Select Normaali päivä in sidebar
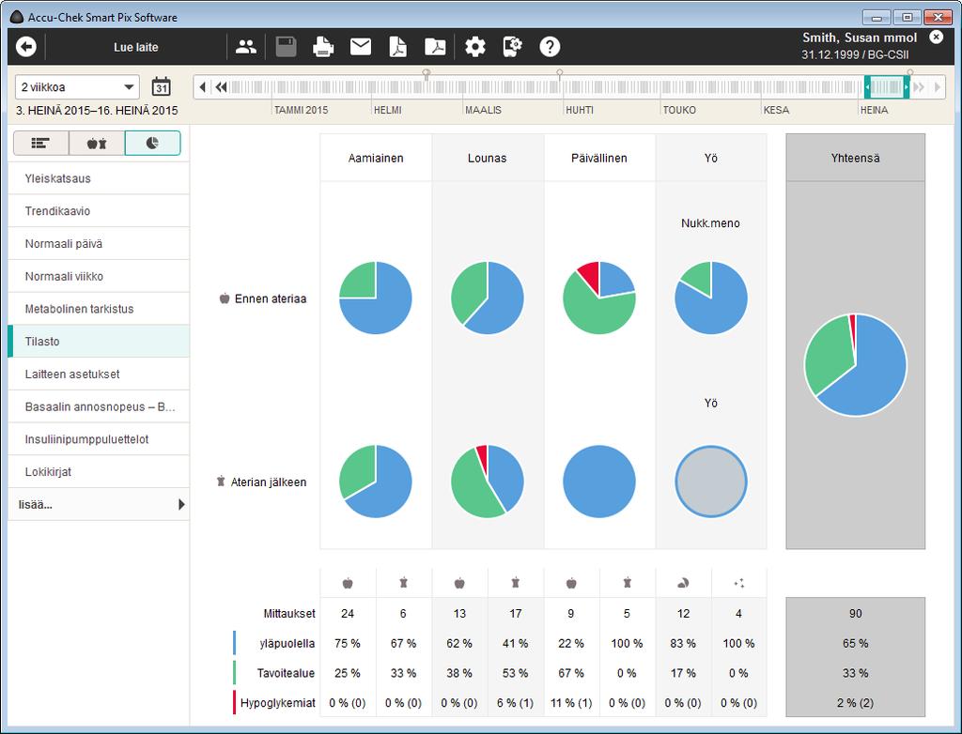This screenshot has width=962, height=734. (99, 243)
